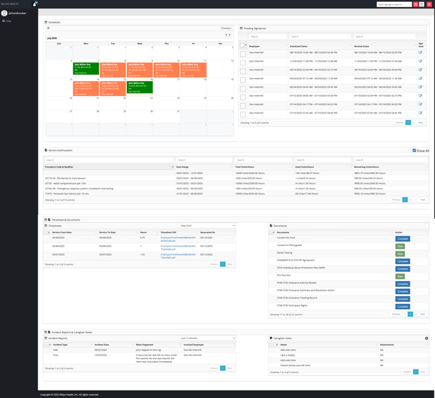Viewport: 435px width, 398px height.
Task: Open the 04/28/2025 timesheet PDF link
Action: [177, 239]
